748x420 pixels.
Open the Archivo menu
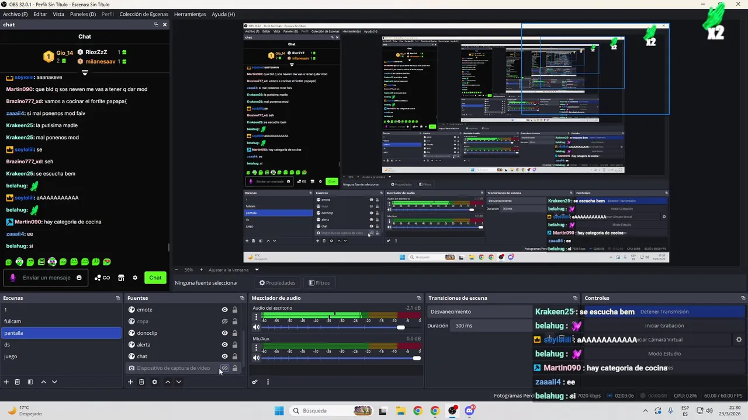pos(15,14)
